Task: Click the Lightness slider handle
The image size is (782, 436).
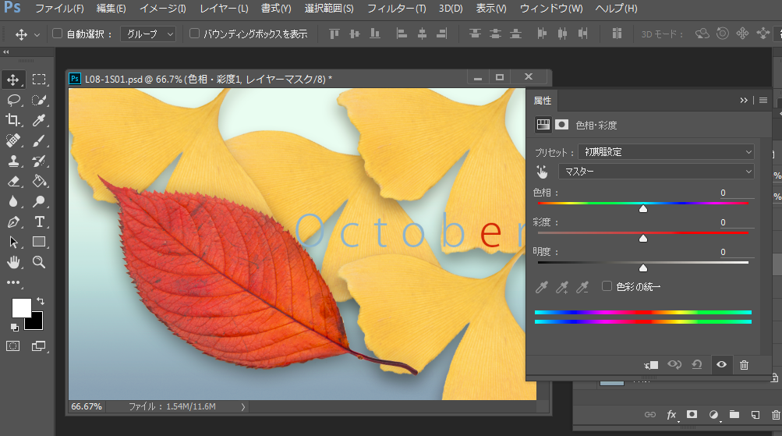Action: pyautogui.click(x=643, y=268)
